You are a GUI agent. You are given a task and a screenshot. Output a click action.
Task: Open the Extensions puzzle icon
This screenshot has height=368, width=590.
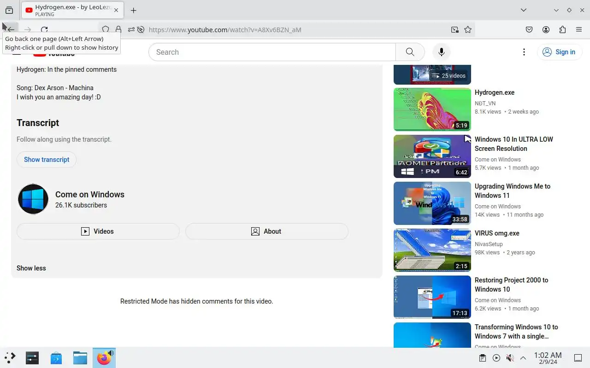pos(562,29)
